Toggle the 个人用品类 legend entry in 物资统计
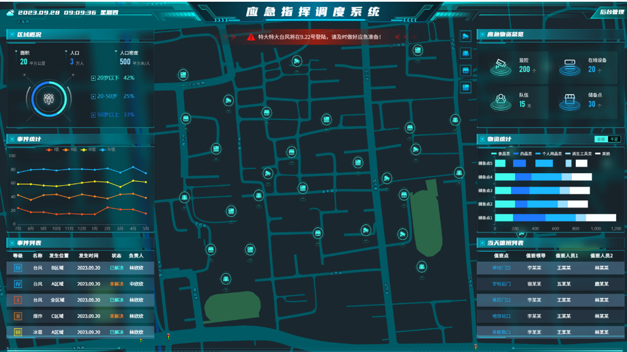627x352 pixels. pos(548,154)
